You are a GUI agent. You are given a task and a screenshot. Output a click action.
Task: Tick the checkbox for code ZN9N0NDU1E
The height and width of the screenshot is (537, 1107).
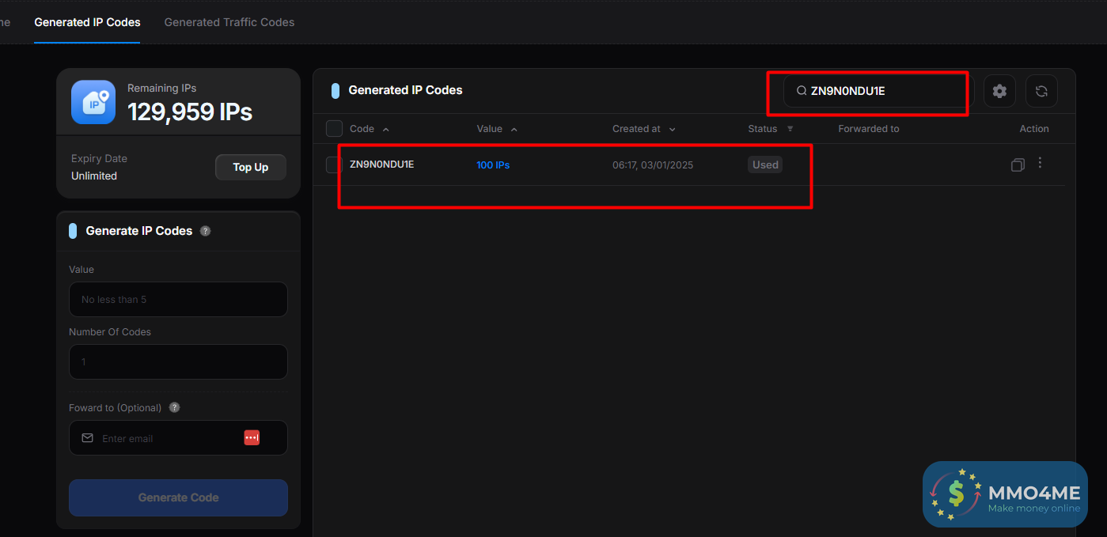pyautogui.click(x=334, y=165)
